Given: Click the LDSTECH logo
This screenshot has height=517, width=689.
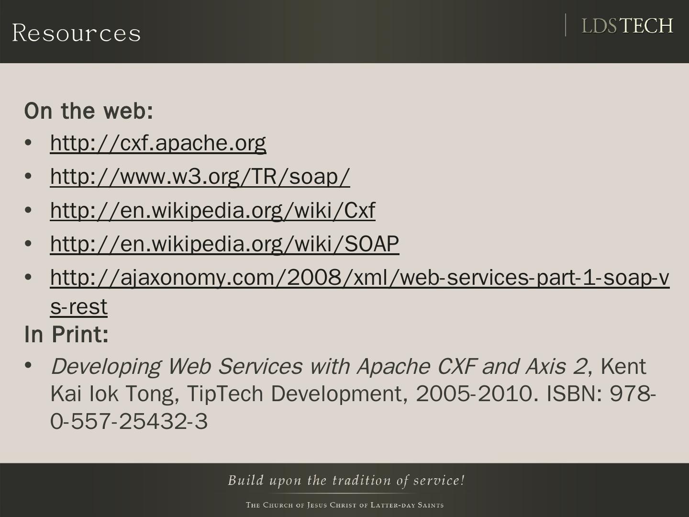Looking at the screenshot, I should coord(627,26).
